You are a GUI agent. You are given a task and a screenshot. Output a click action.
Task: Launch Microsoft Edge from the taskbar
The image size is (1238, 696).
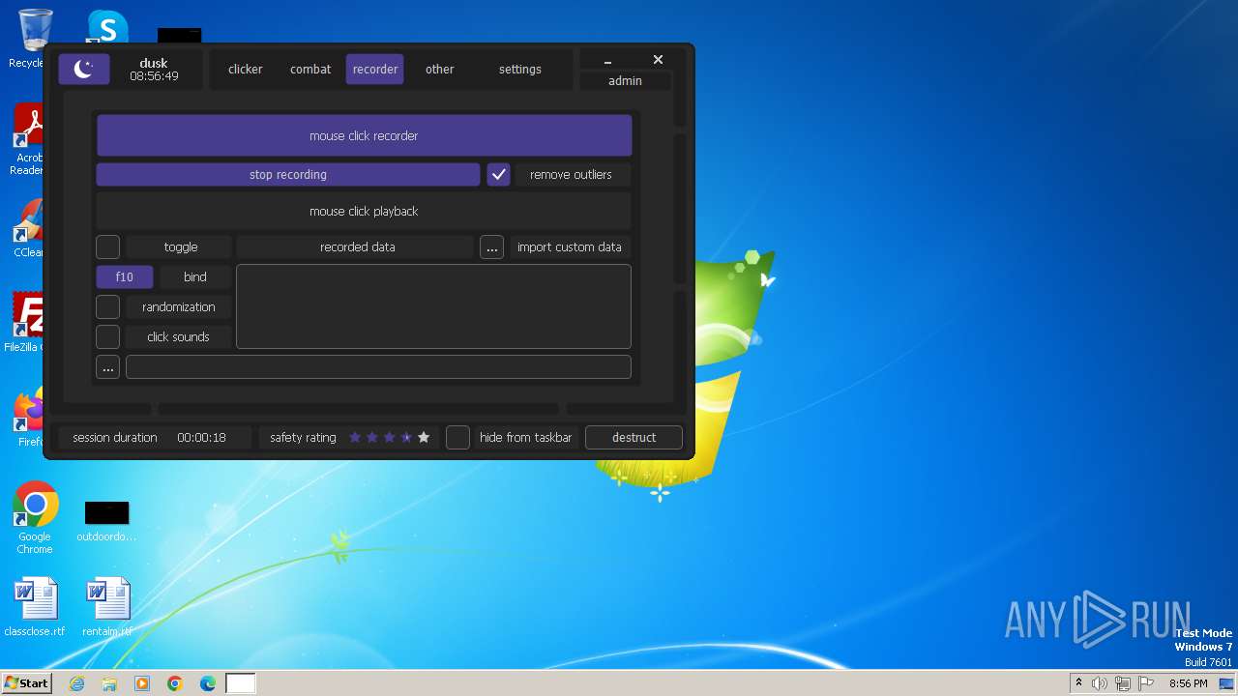point(208,683)
